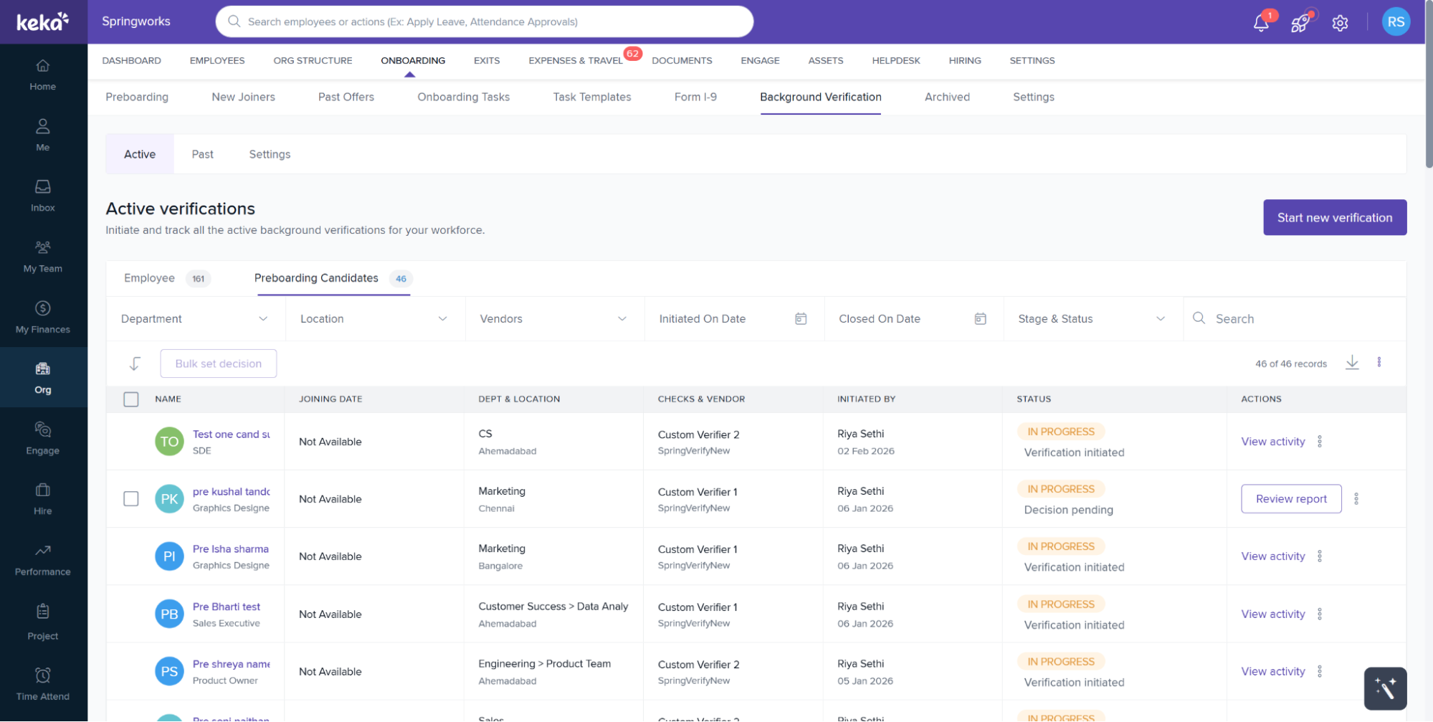Viewport: 1433px width, 722px height.
Task: Click the Start new verification button
Action: point(1334,217)
